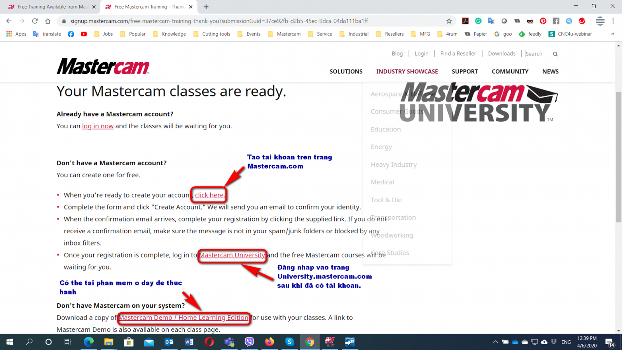Open the Google Translate extension
Screen dimensions: 622x350
click(x=491, y=21)
